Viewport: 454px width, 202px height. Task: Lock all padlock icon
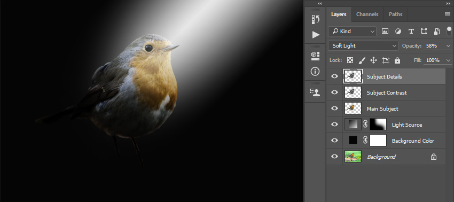pyautogui.click(x=397, y=60)
